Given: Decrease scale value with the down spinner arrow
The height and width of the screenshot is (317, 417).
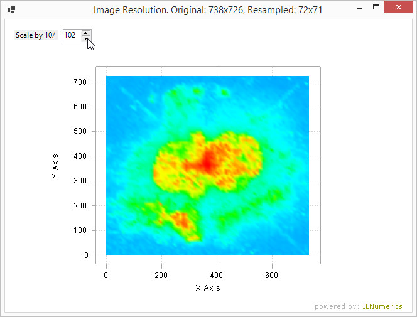Looking at the screenshot, I should (x=86, y=38).
